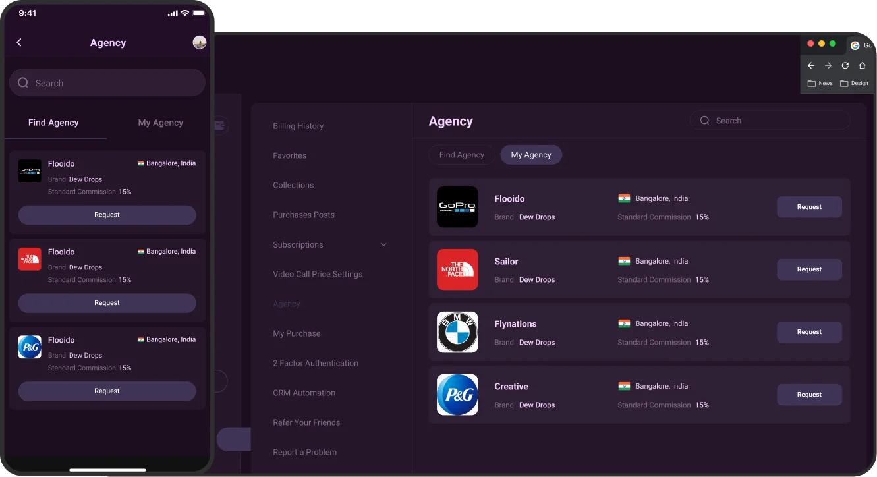Click 'Sailor' agency name
Viewport: 877px width, 477px height.
506,262
